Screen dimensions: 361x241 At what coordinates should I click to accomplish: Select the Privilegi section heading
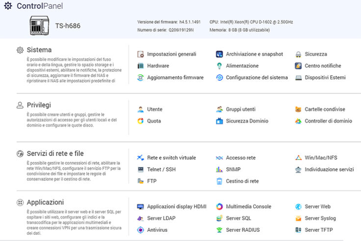[39, 105]
